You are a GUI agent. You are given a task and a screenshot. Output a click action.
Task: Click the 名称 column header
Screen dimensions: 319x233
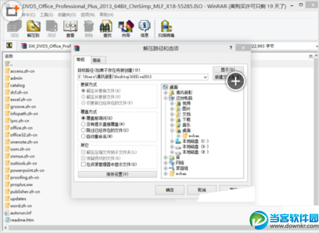(9, 56)
